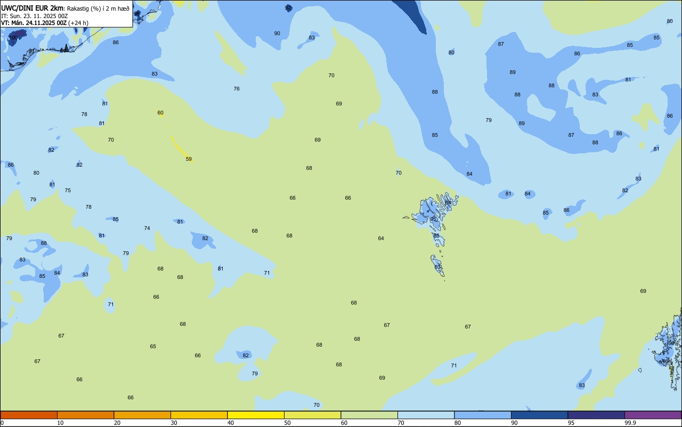Click the bright yellow 40–50 legend swatch
The image size is (682, 427).
[256, 415]
